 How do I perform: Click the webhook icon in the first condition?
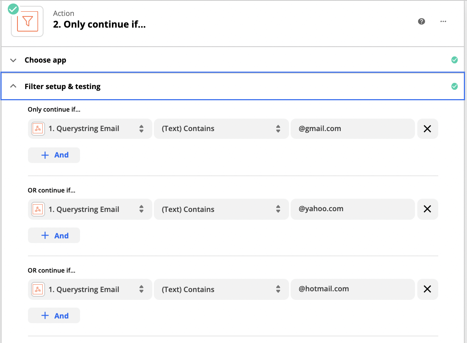38,129
